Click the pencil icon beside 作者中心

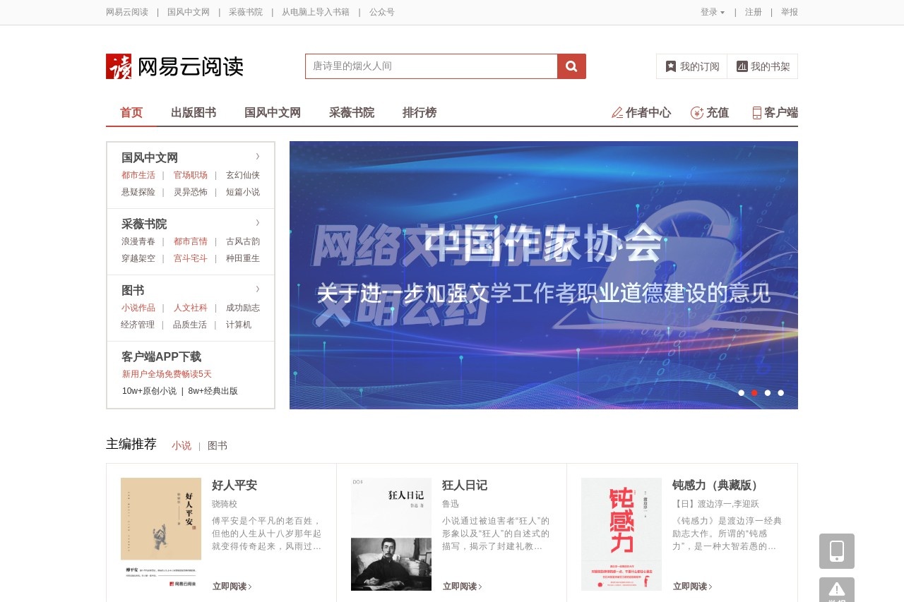tap(617, 113)
